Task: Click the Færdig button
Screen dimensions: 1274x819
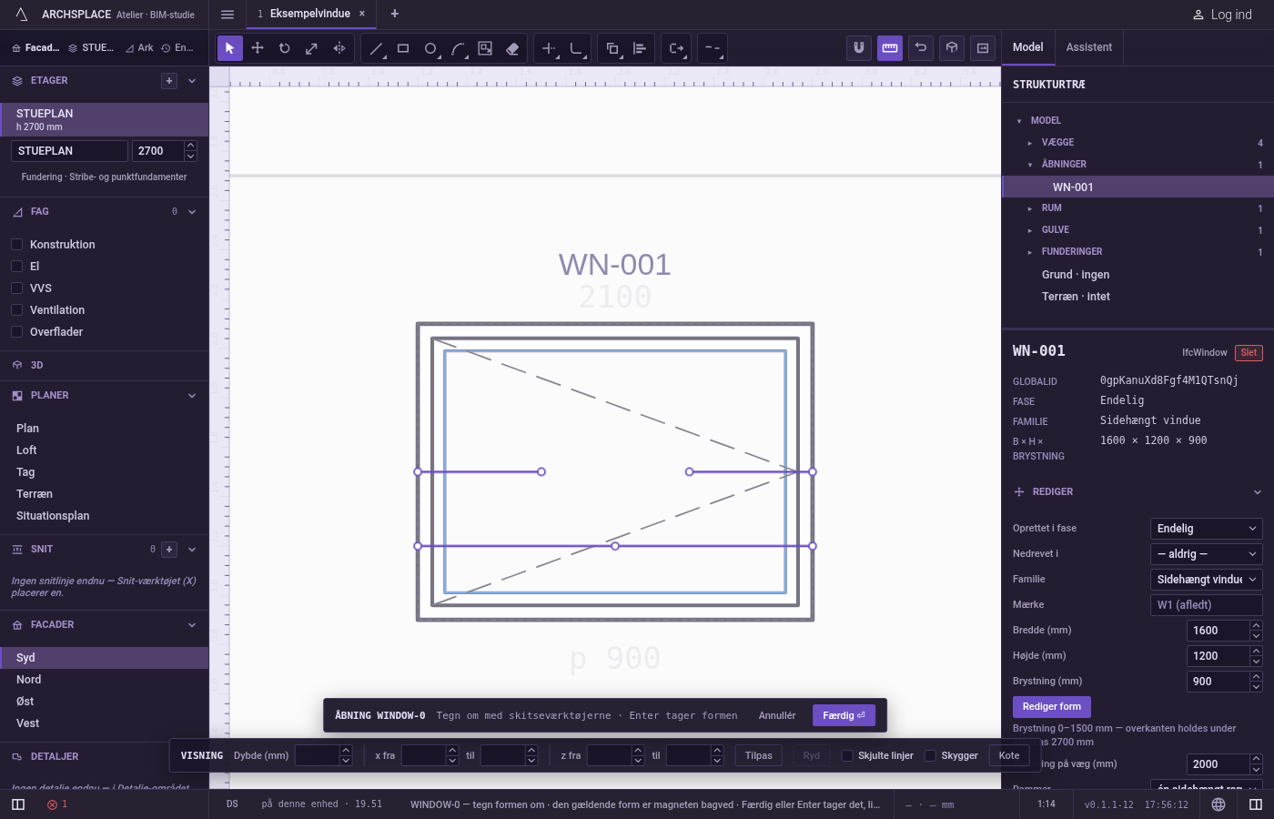Action: pyautogui.click(x=844, y=715)
